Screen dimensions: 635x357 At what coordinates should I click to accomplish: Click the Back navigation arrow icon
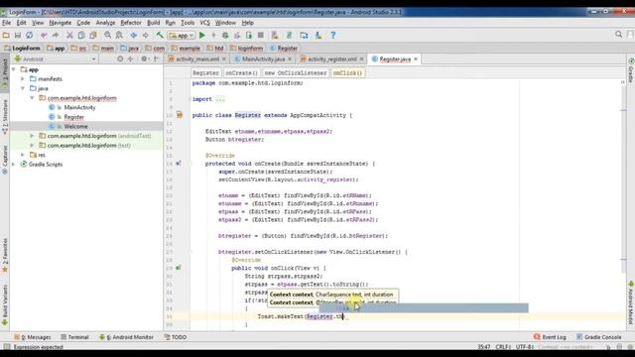(x=134, y=36)
